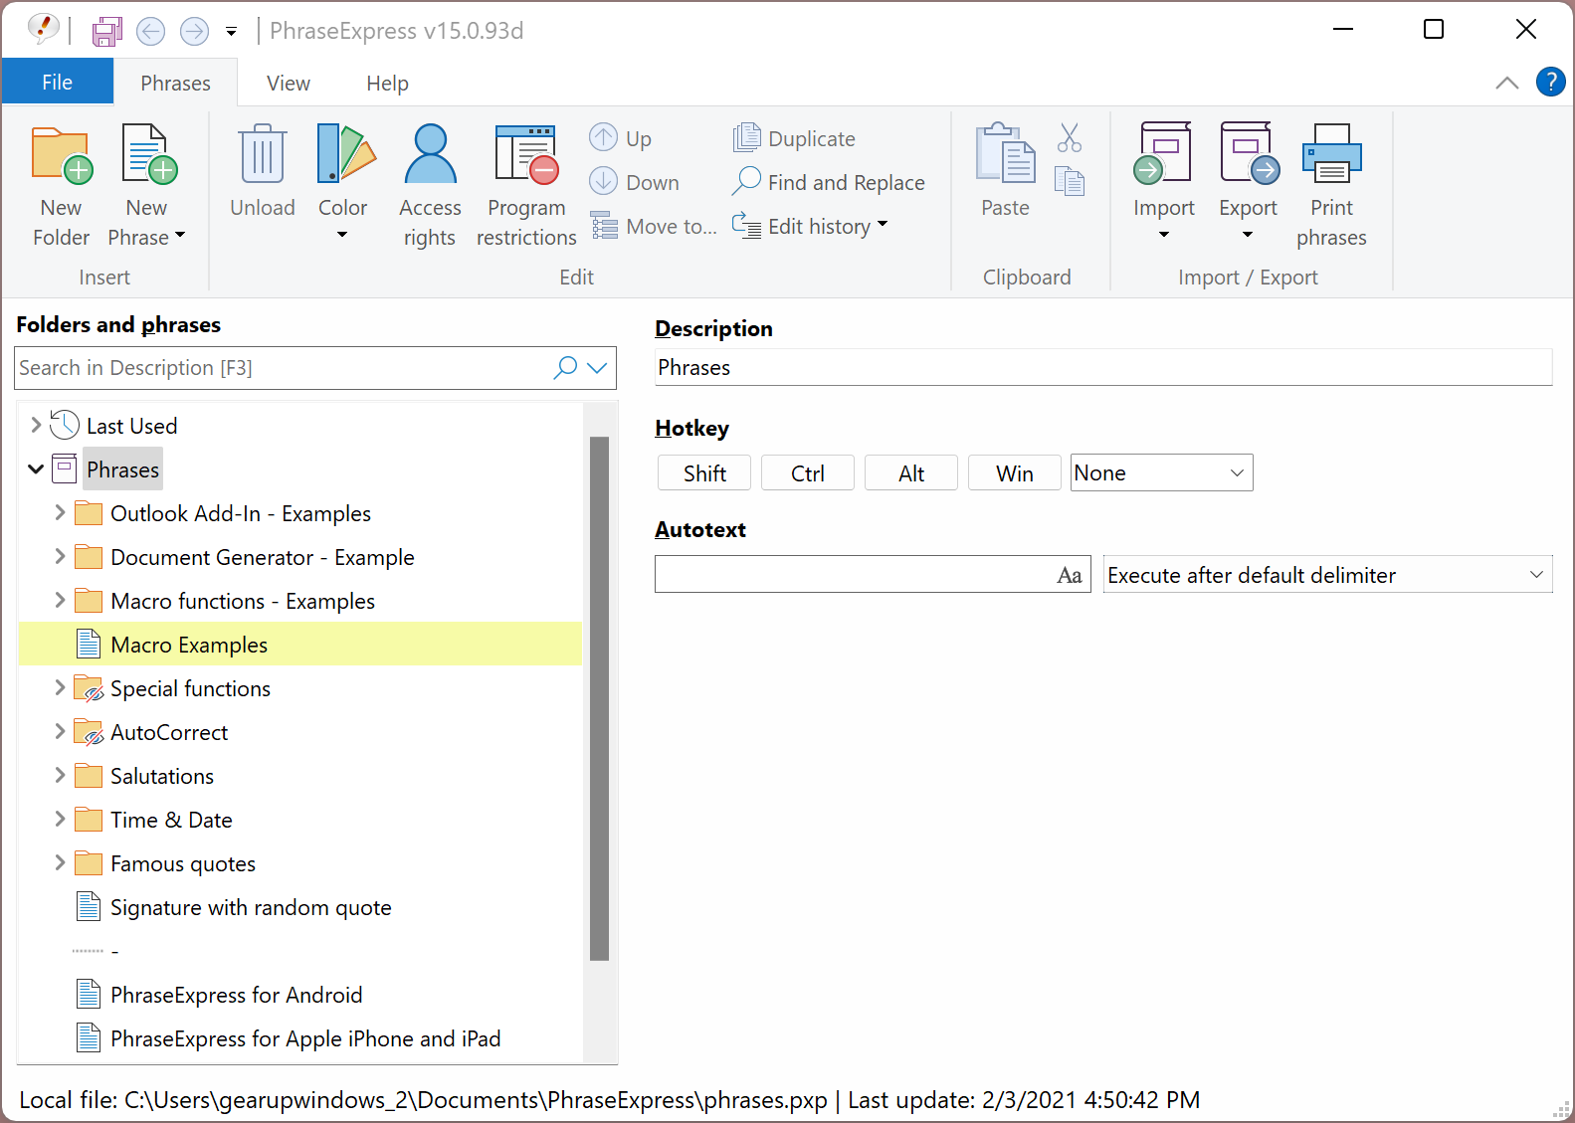1575x1123 pixels.
Task: Click the Last update timestamp in status bar
Action: 1024,1099
